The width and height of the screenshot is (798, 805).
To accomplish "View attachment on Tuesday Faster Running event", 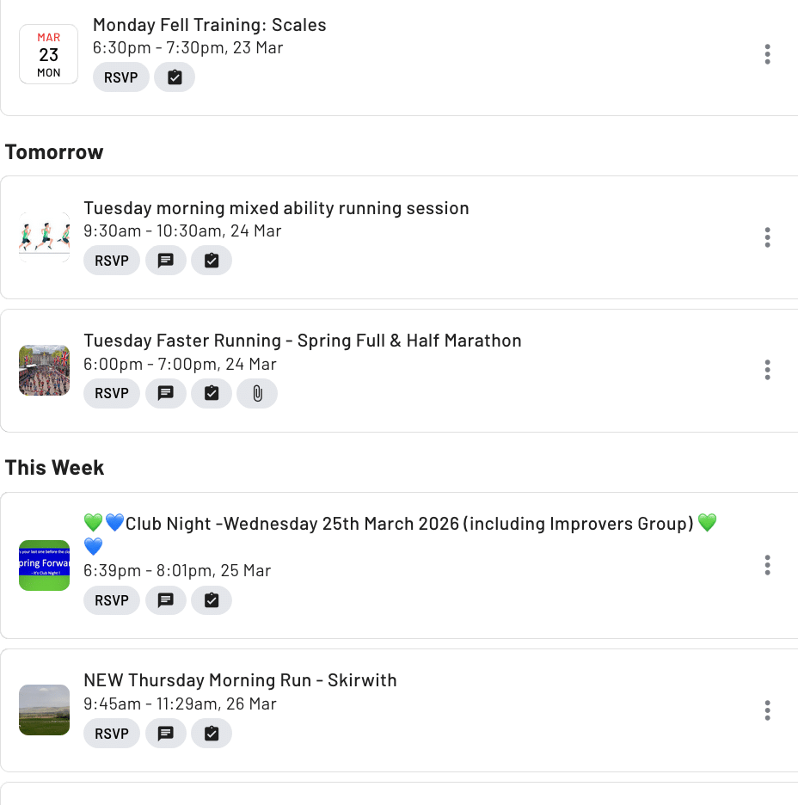I will click(257, 393).
